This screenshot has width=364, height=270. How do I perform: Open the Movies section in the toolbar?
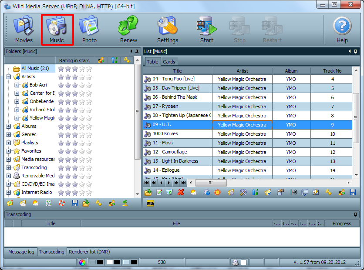point(24,30)
